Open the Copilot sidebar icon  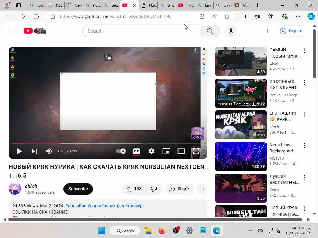point(311,16)
